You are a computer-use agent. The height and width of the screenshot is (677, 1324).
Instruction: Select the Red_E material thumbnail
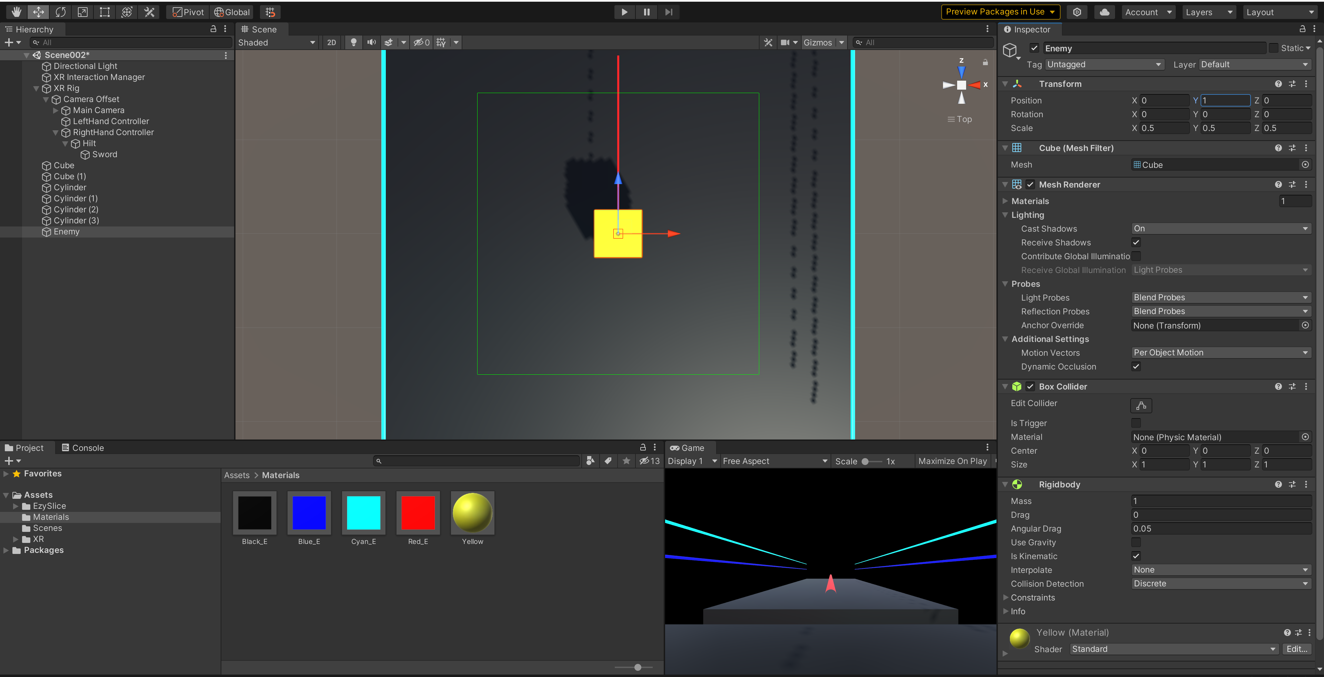pos(418,513)
